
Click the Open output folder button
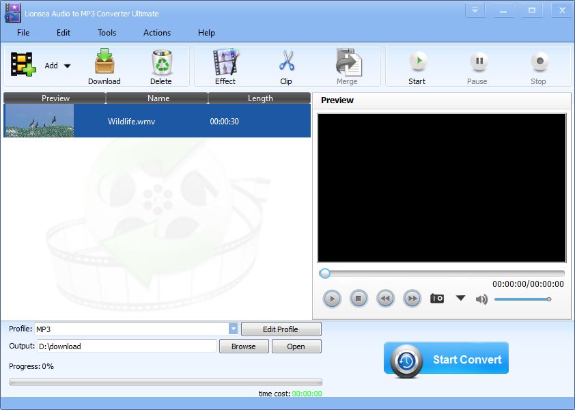[296, 346]
